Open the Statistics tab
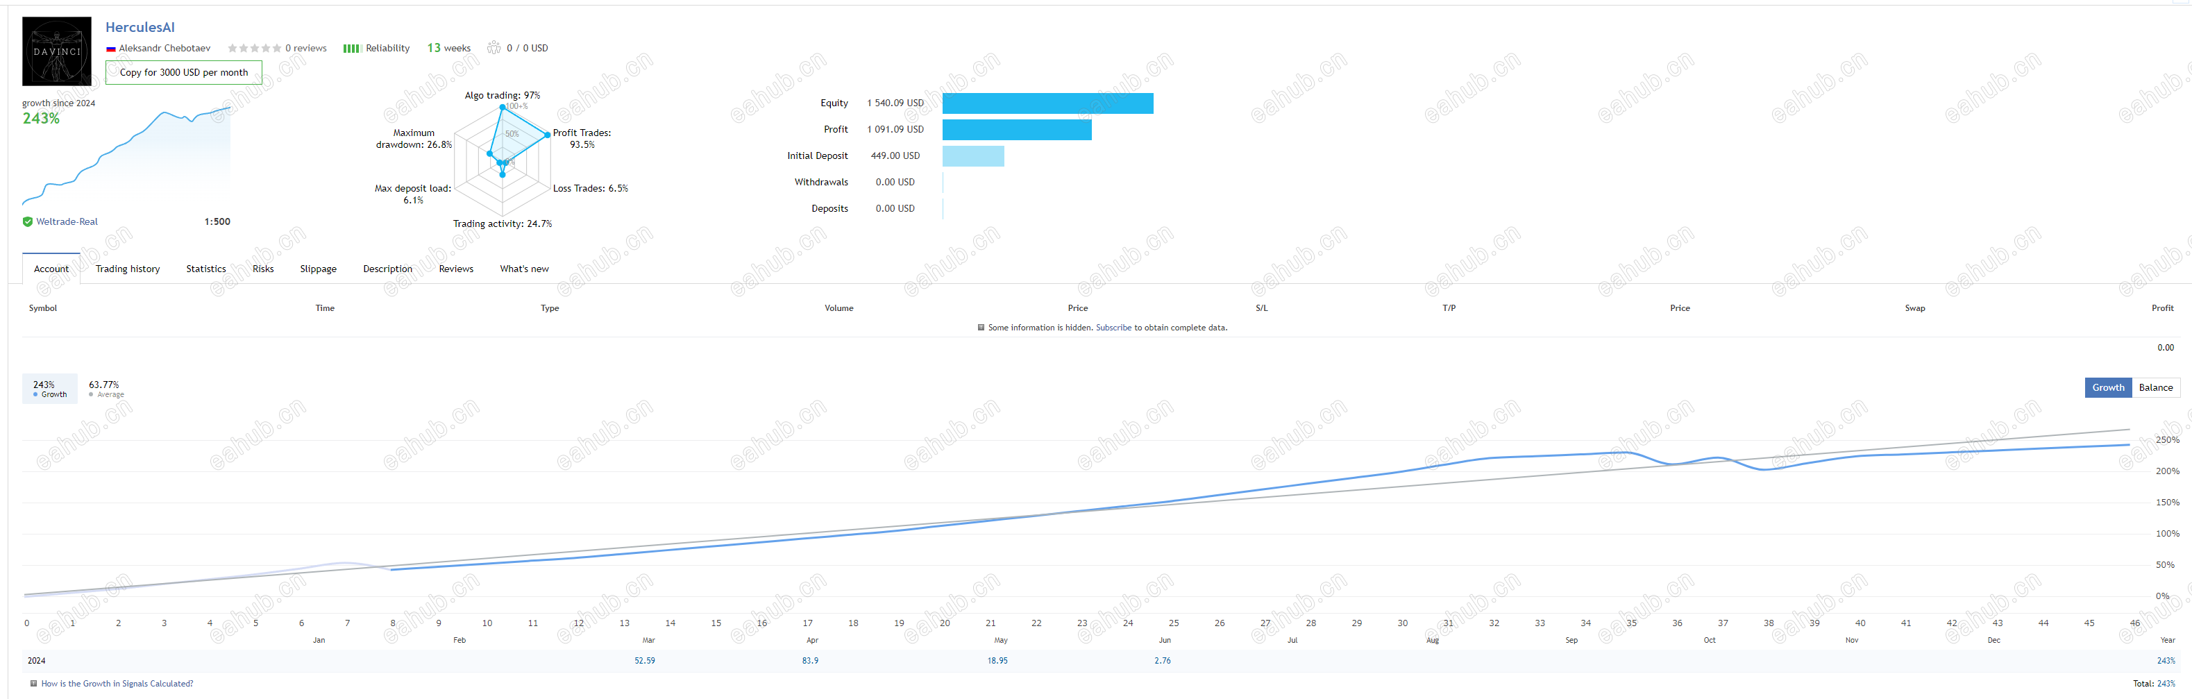 (x=206, y=269)
